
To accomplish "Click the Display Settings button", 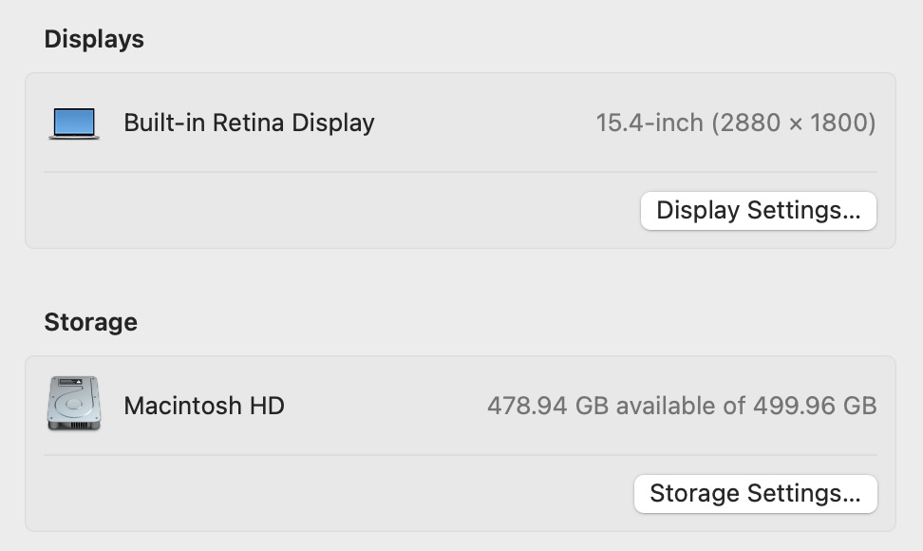I will tap(758, 211).
